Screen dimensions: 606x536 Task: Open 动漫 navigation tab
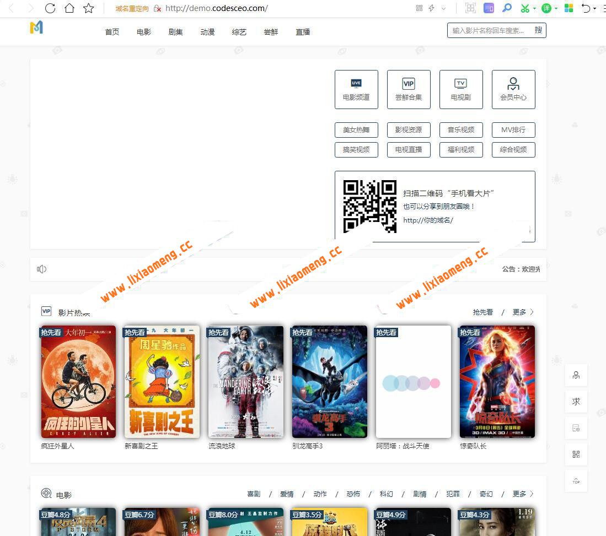(207, 32)
